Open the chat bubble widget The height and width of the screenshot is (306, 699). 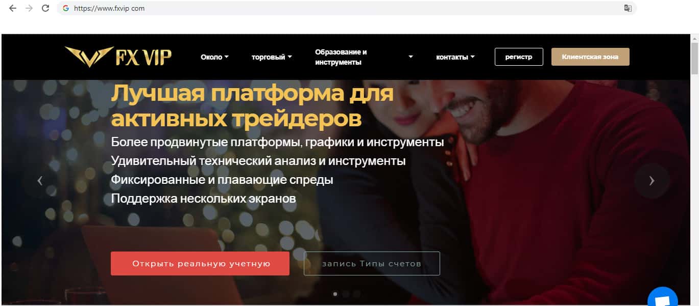(x=663, y=298)
